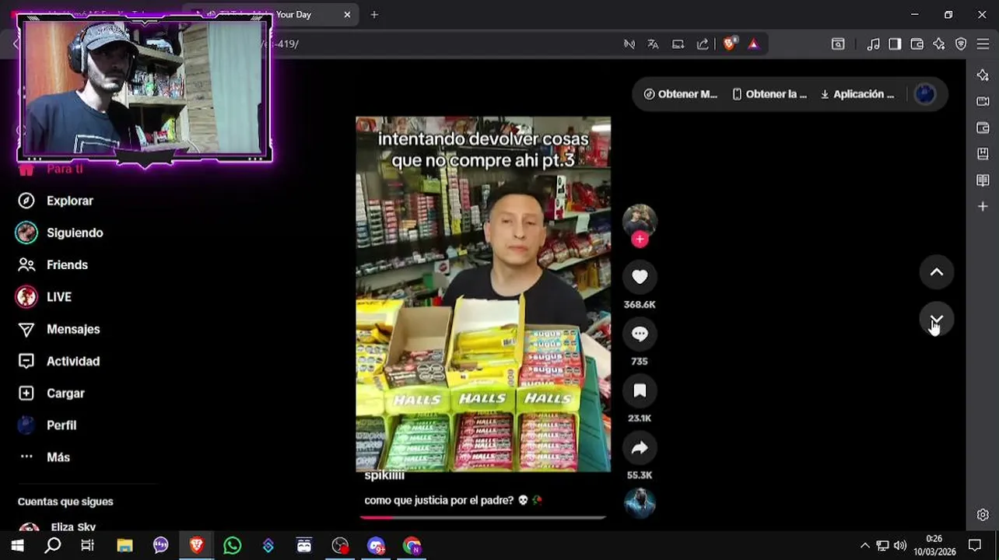This screenshot has height=560, width=999.
Task: Follow creator with the red plus badge
Action: pos(640,240)
